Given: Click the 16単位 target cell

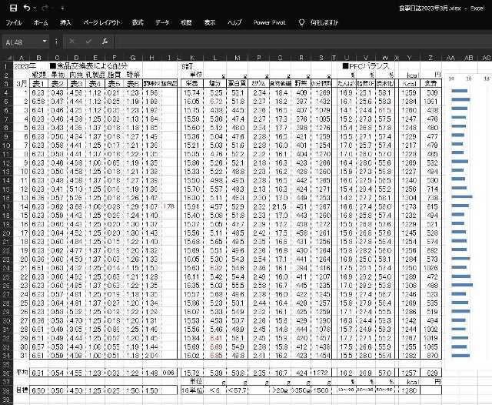Looking at the screenshot, I should tap(191, 390).
